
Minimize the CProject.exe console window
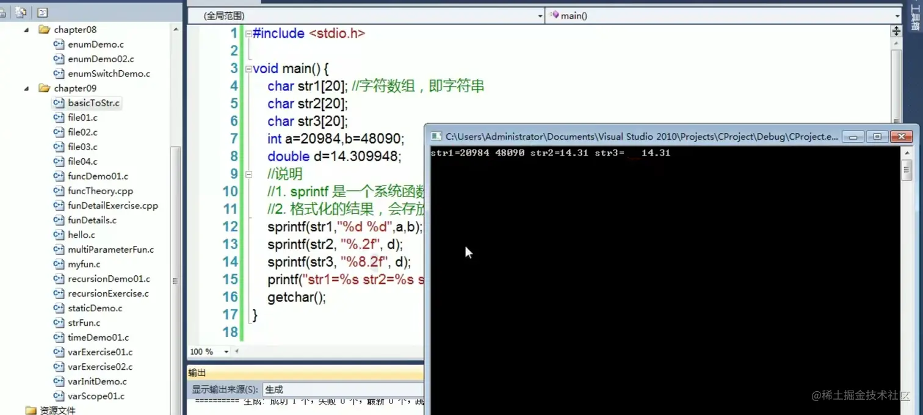tap(853, 137)
